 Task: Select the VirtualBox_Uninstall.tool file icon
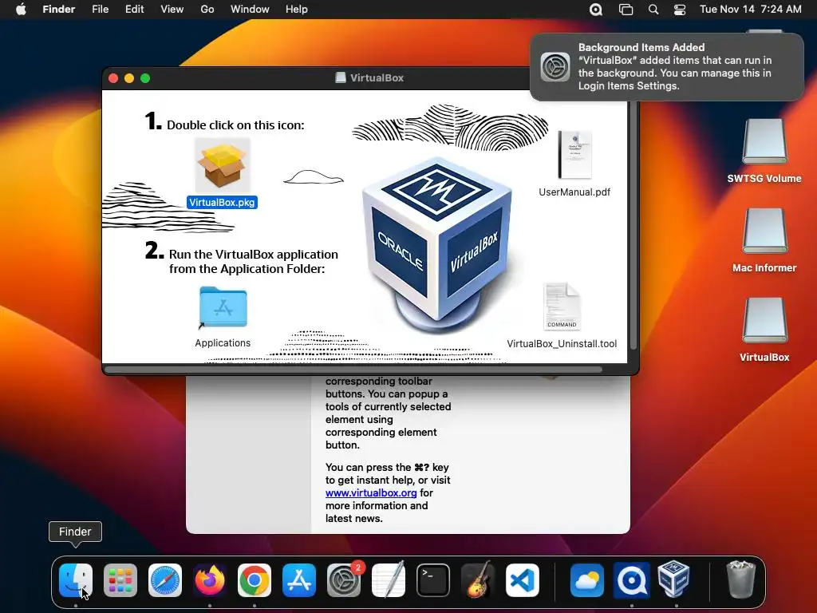pos(561,306)
